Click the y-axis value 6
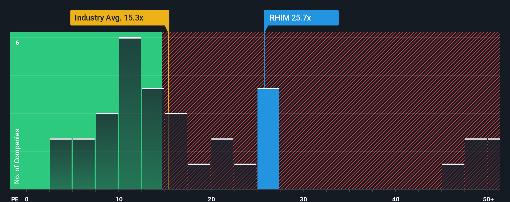The height and width of the screenshot is (202, 510). 17,43
